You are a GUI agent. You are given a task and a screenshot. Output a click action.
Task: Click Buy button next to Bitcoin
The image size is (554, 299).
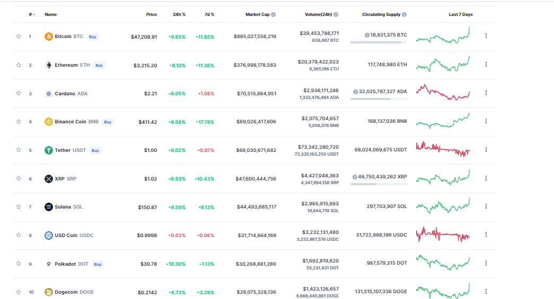(x=93, y=37)
